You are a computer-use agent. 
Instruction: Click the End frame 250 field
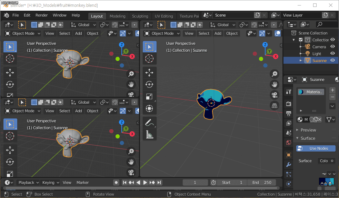click(x=262, y=183)
